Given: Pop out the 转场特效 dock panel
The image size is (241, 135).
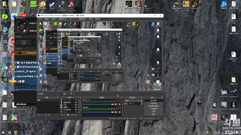Looking at the screenshot, I should click(x=142, y=97).
